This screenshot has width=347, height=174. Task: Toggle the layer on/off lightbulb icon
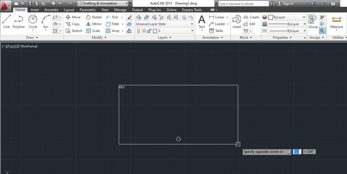[x=139, y=31]
